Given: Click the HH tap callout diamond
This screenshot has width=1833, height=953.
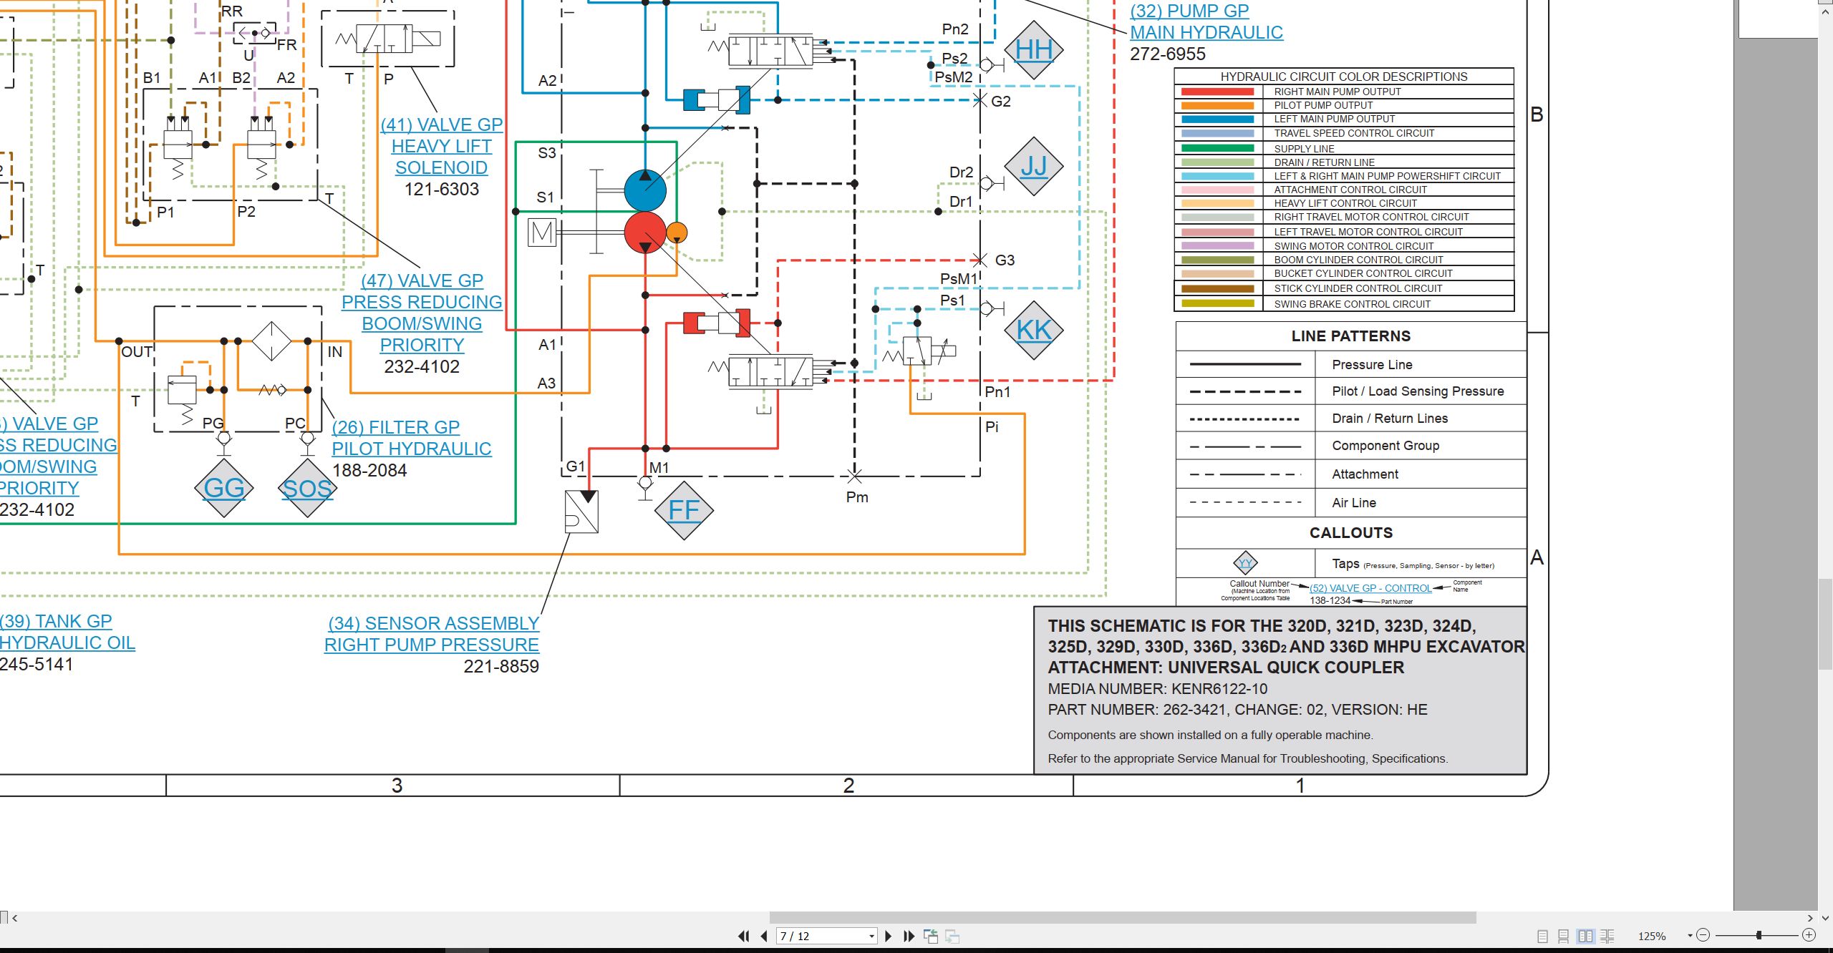Looking at the screenshot, I should point(1034,50).
